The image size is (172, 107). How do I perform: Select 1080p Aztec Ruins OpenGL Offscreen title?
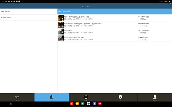[x=83, y=24]
